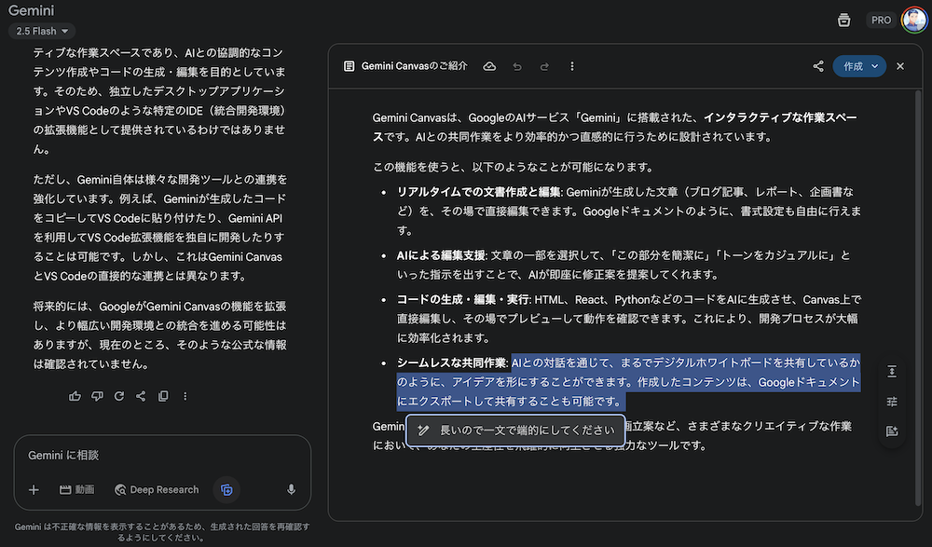Toggle the Canvas tool button

[x=226, y=490]
